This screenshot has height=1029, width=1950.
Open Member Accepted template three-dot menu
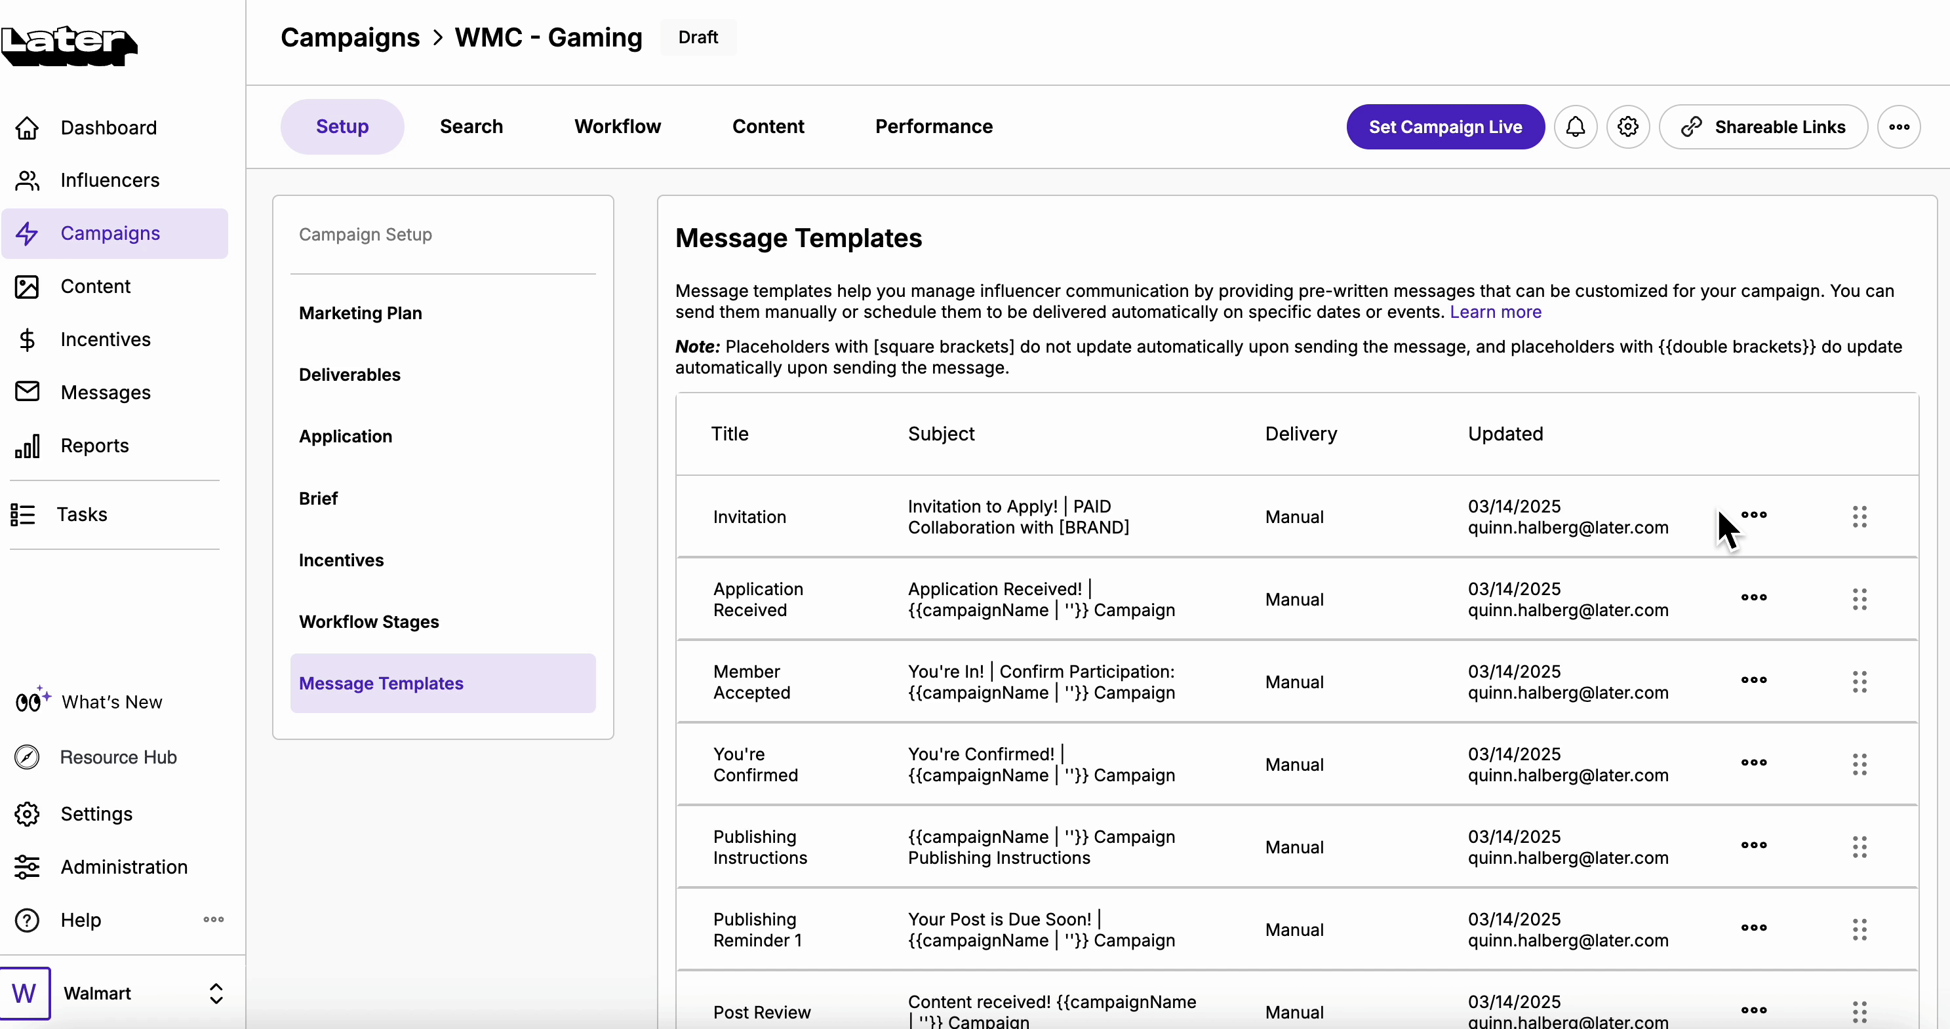[1753, 680]
